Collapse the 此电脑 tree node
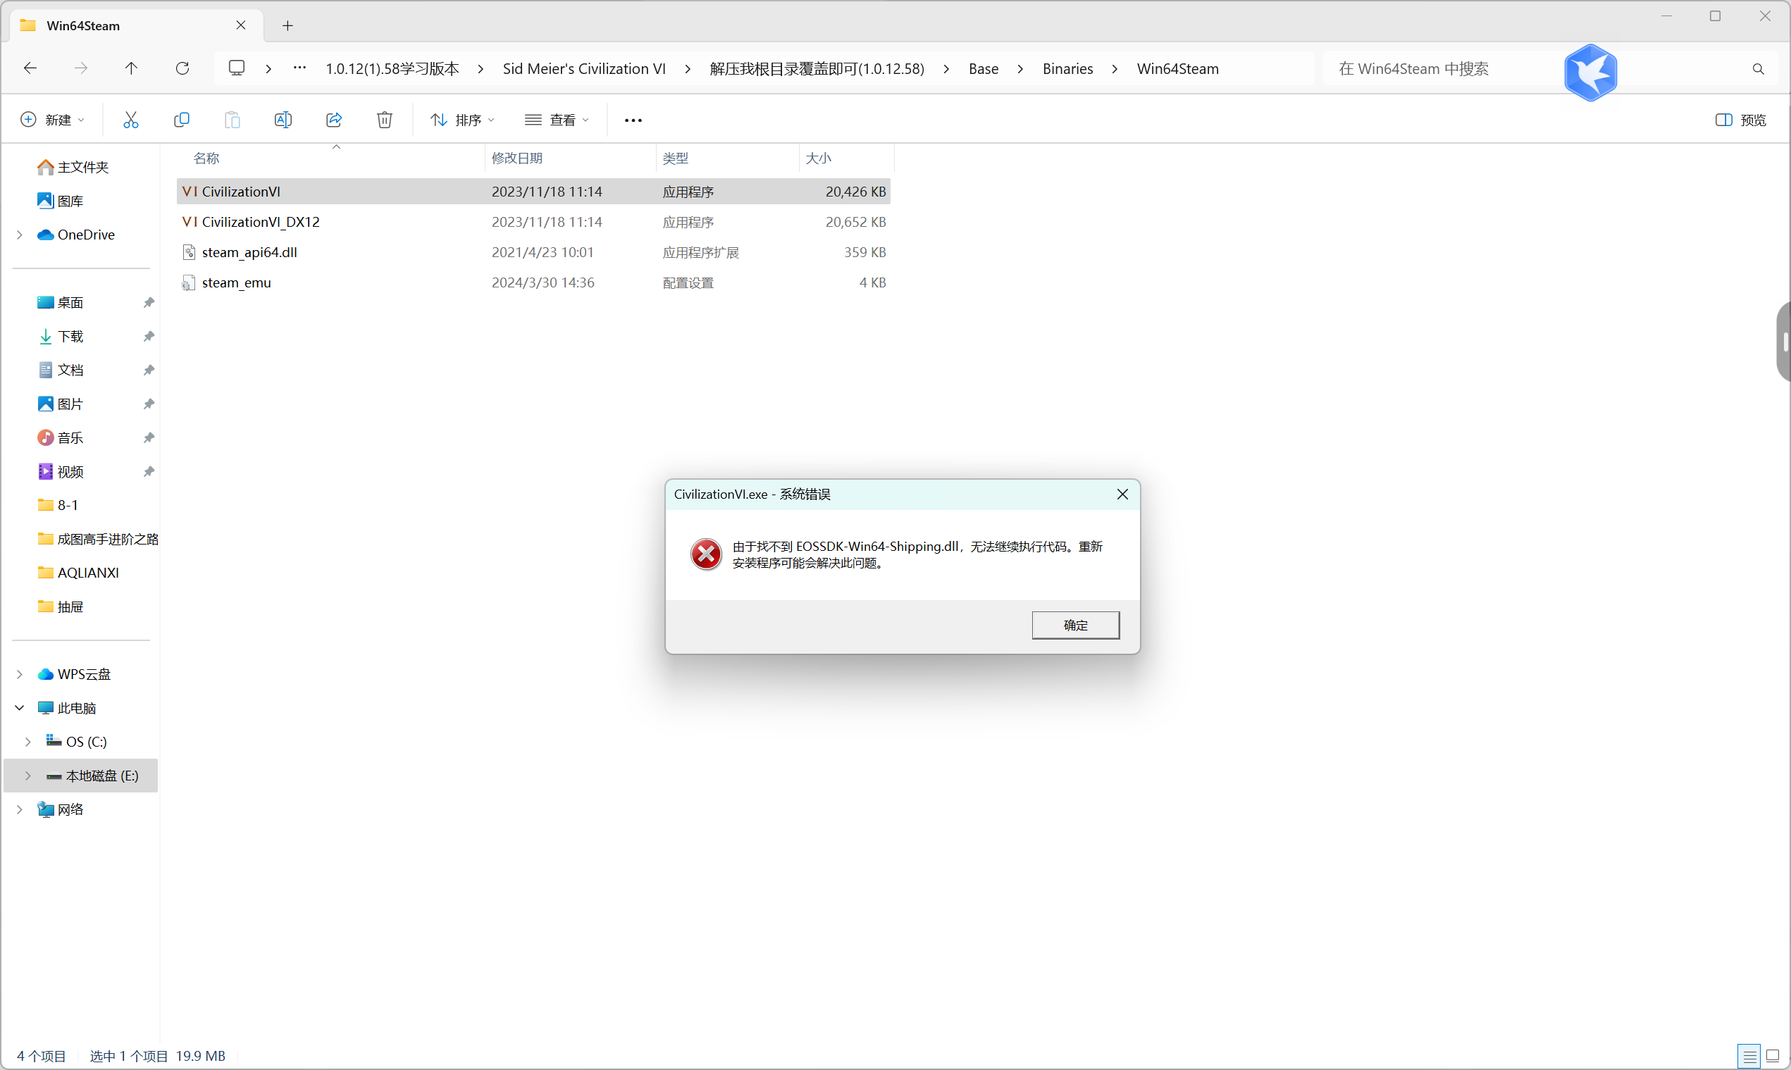The image size is (1791, 1070). pyautogui.click(x=20, y=708)
